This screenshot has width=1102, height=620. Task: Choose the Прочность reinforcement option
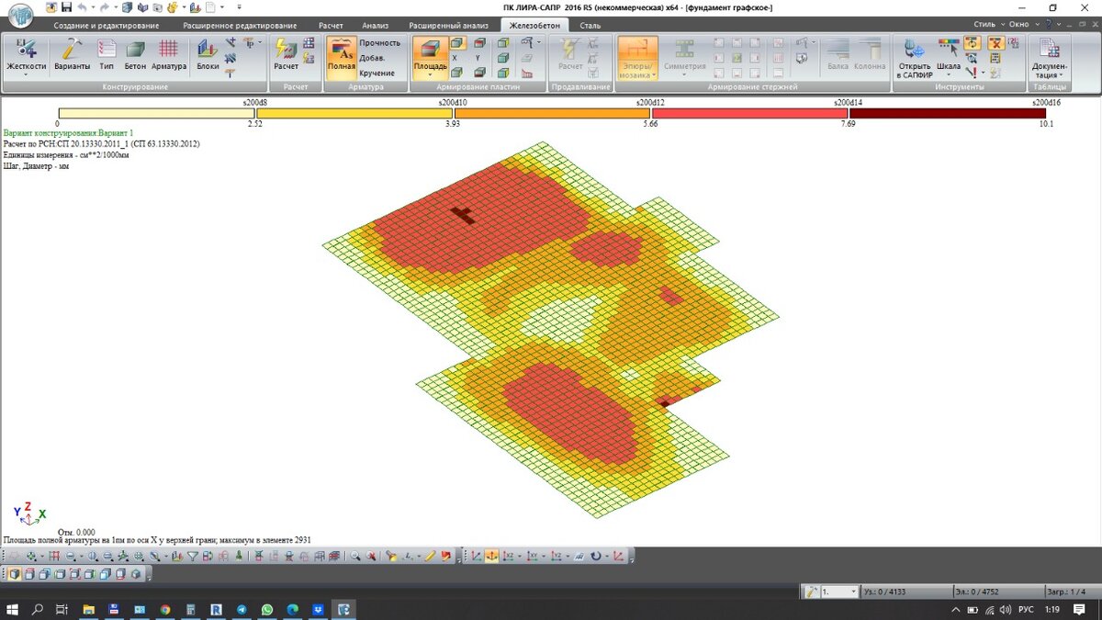click(379, 42)
